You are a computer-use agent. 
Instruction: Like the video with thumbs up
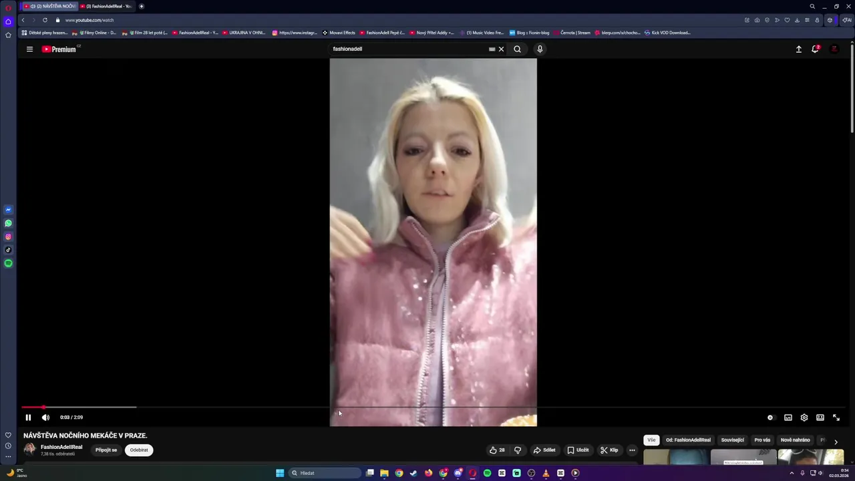tap(497, 450)
